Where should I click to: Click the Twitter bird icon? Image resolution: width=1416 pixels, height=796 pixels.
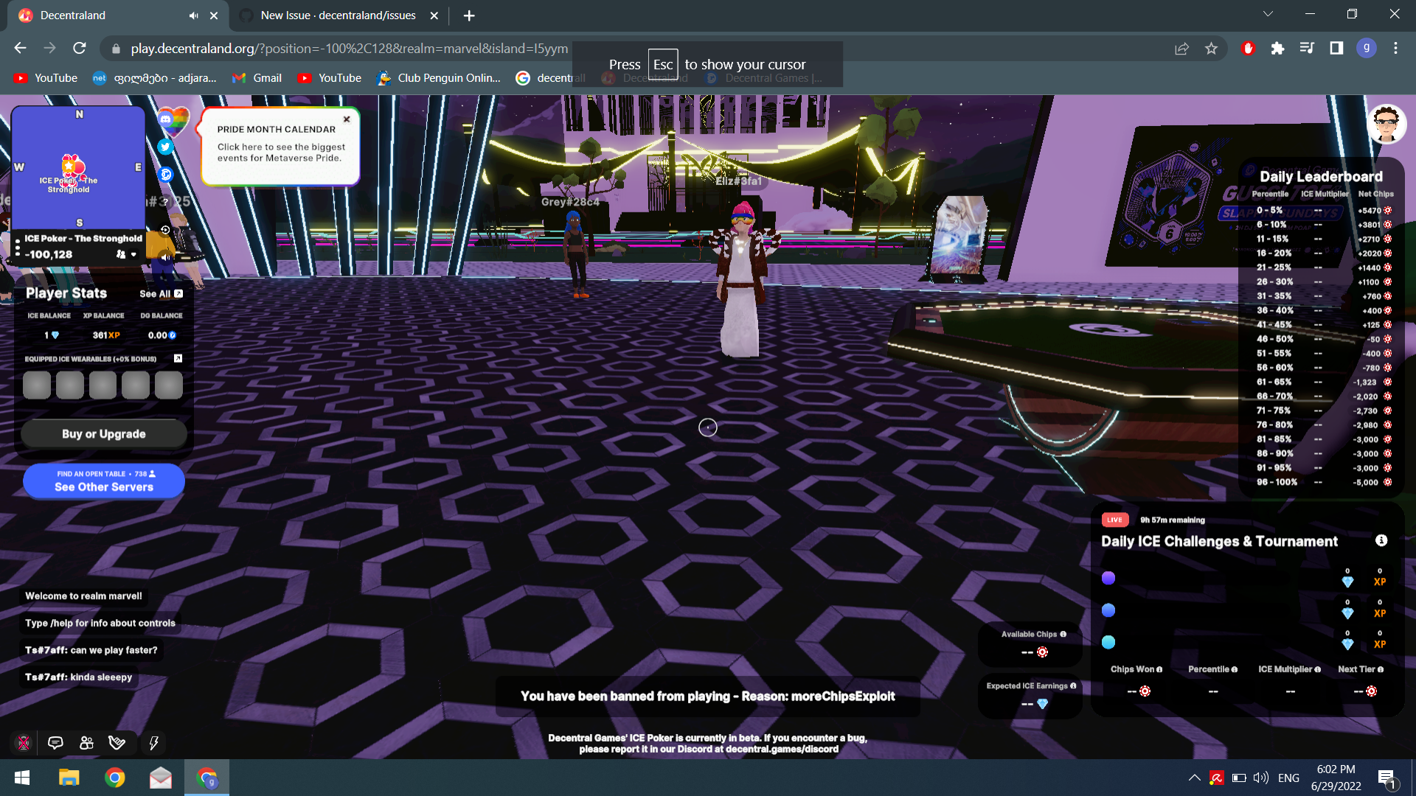coord(165,147)
